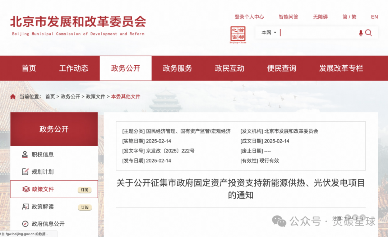Click the layers icon beside 政策文件
Screen dimensions: 388x237
click(x=26, y=189)
